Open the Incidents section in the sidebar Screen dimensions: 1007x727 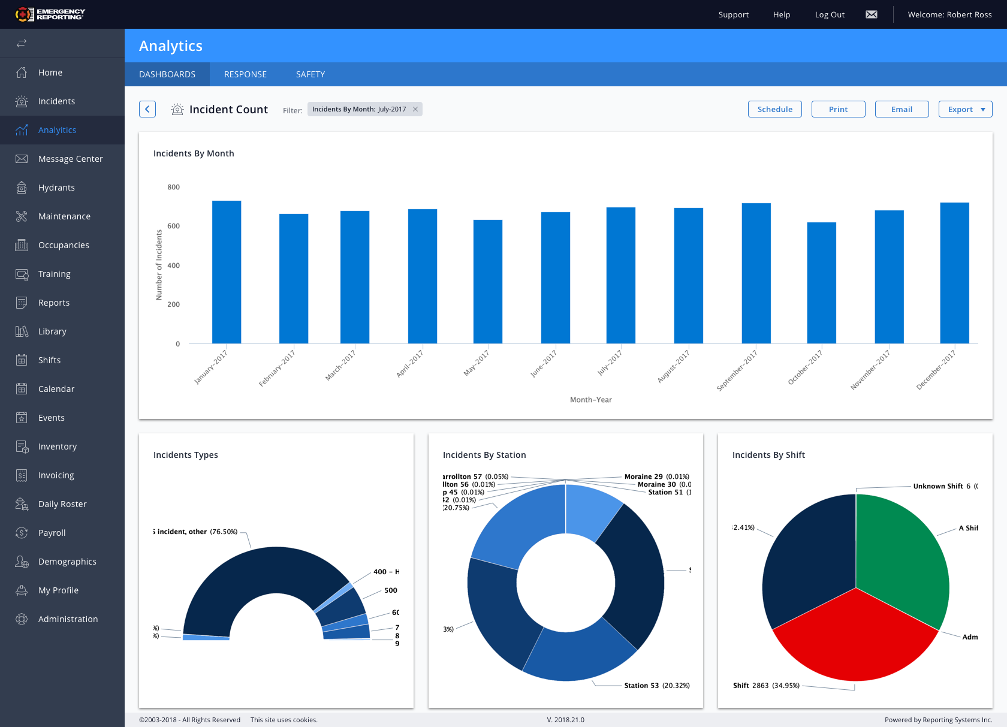click(x=56, y=101)
